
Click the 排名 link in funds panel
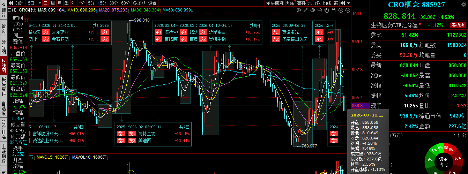(x=462, y=135)
